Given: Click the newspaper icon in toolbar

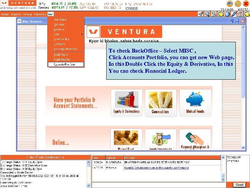Looking at the screenshot, I should click(x=214, y=14).
